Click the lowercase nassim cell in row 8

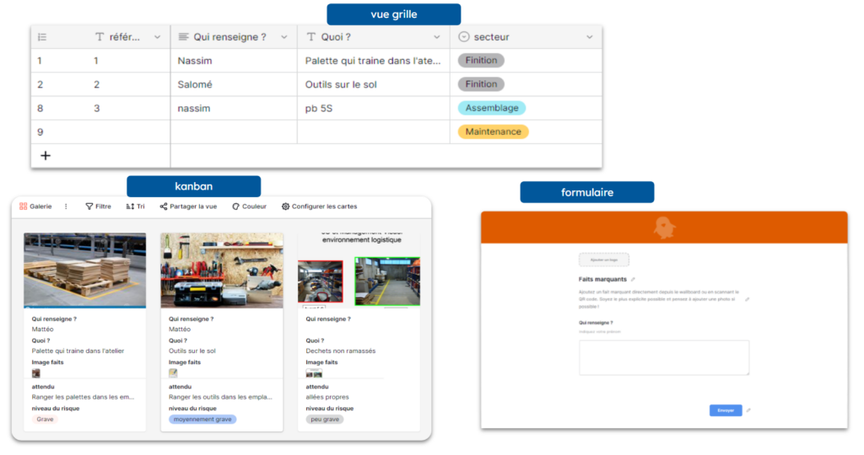[x=234, y=109]
